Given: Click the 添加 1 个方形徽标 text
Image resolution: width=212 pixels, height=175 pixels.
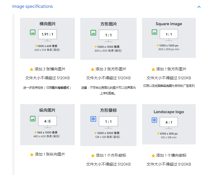Looking at the screenshot, I should [x=111, y=156].
